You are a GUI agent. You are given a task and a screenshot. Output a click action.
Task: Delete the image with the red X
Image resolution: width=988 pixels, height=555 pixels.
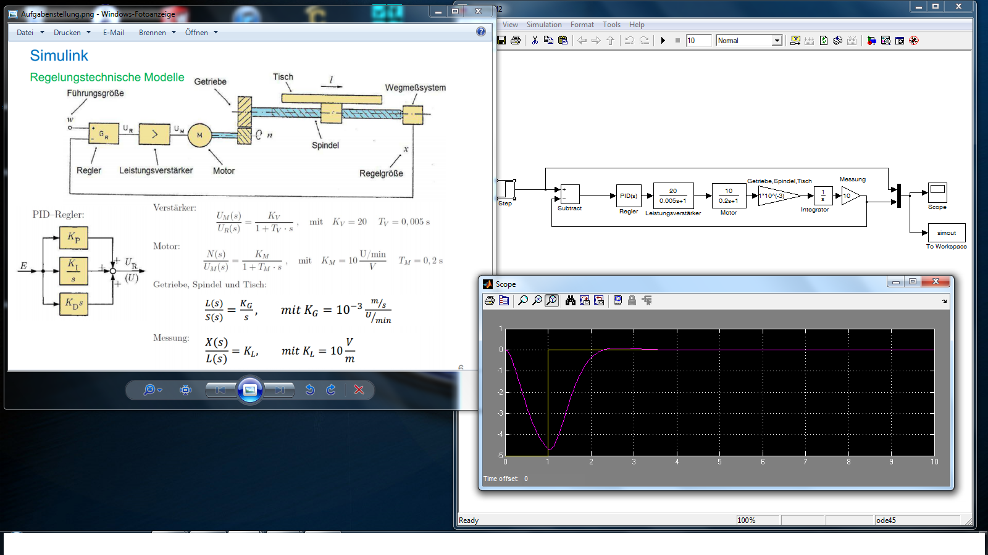pos(359,390)
